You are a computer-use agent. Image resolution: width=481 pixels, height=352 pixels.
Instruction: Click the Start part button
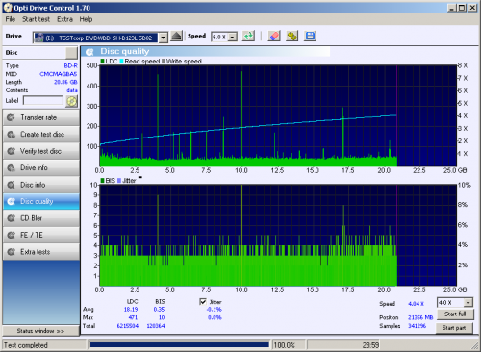click(454, 328)
